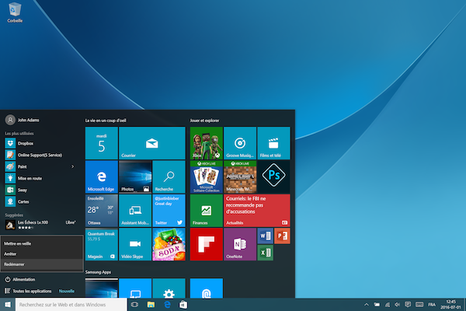Launch the PowerPoint tile
Screen dimensions: 466x311
pyautogui.click(x=282, y=236)
